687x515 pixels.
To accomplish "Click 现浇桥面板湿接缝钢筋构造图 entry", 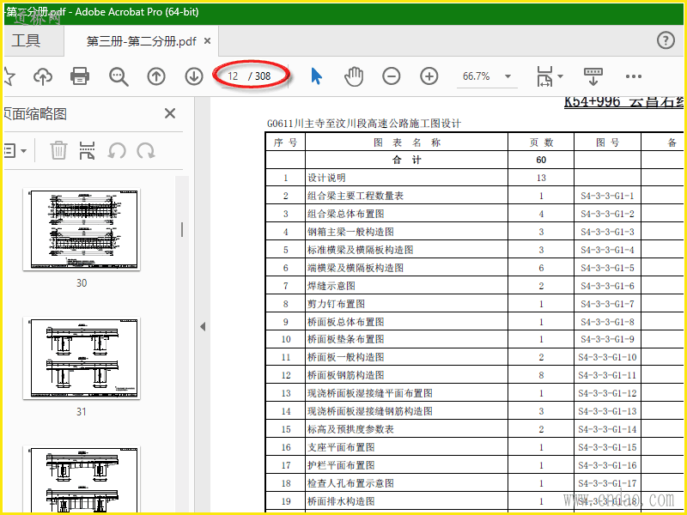I will [x=370, y=411].
